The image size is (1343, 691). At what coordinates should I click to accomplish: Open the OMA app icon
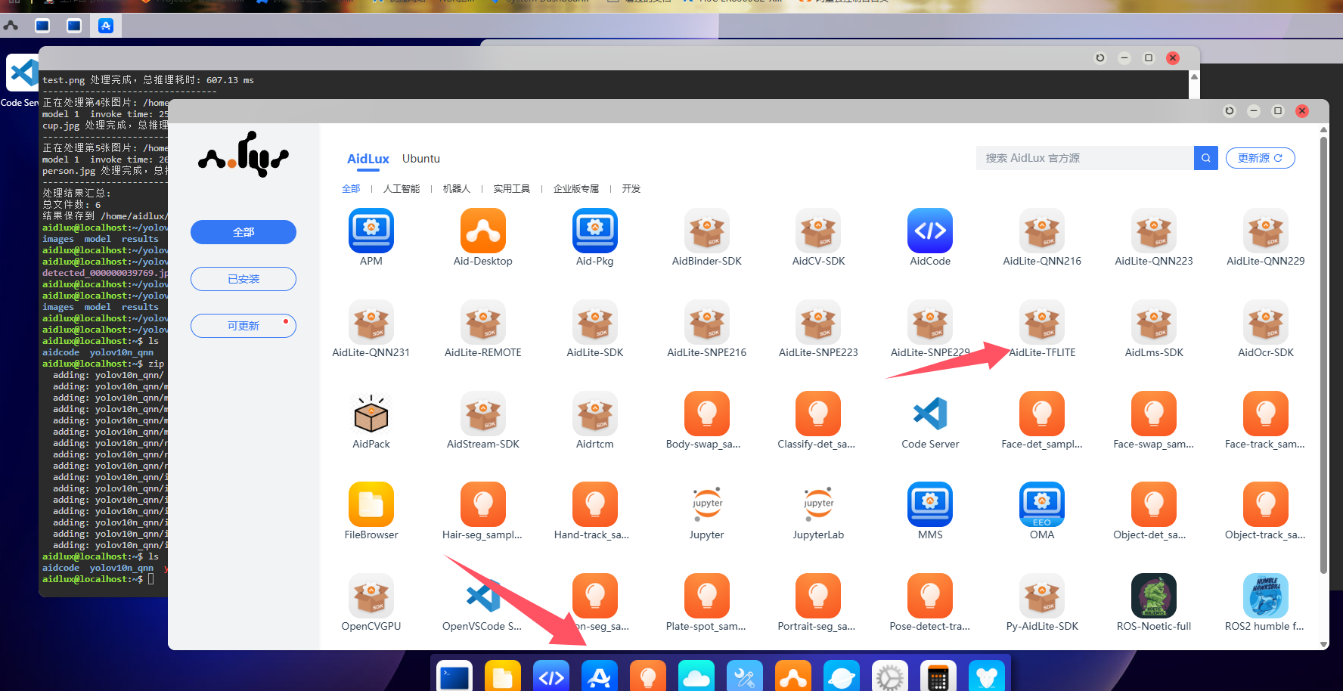click(x=1042, y=504)
